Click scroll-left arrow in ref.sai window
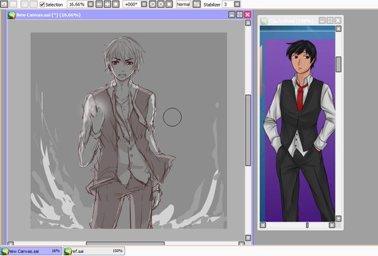 coord(263,225)
